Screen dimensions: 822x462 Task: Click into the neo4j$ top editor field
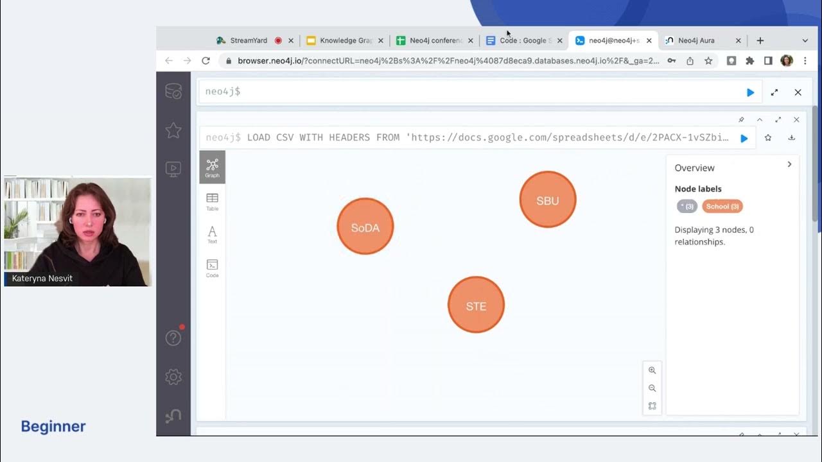(480, 92)
